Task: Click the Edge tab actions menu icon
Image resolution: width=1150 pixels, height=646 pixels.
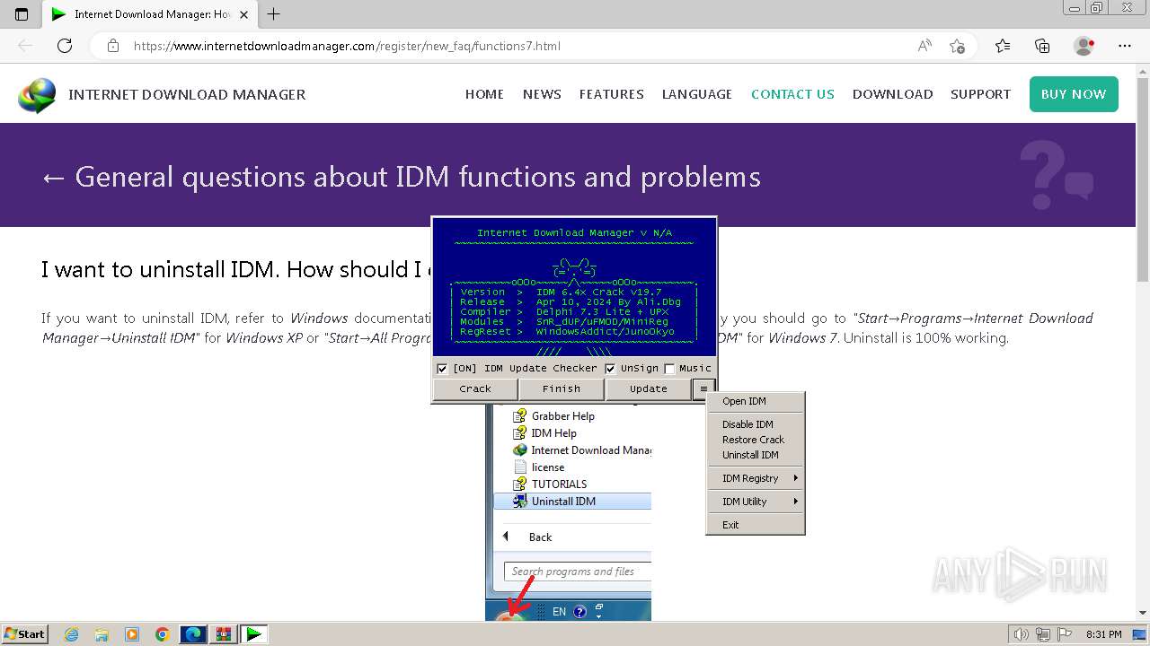Action: click(x=22, y=14)
